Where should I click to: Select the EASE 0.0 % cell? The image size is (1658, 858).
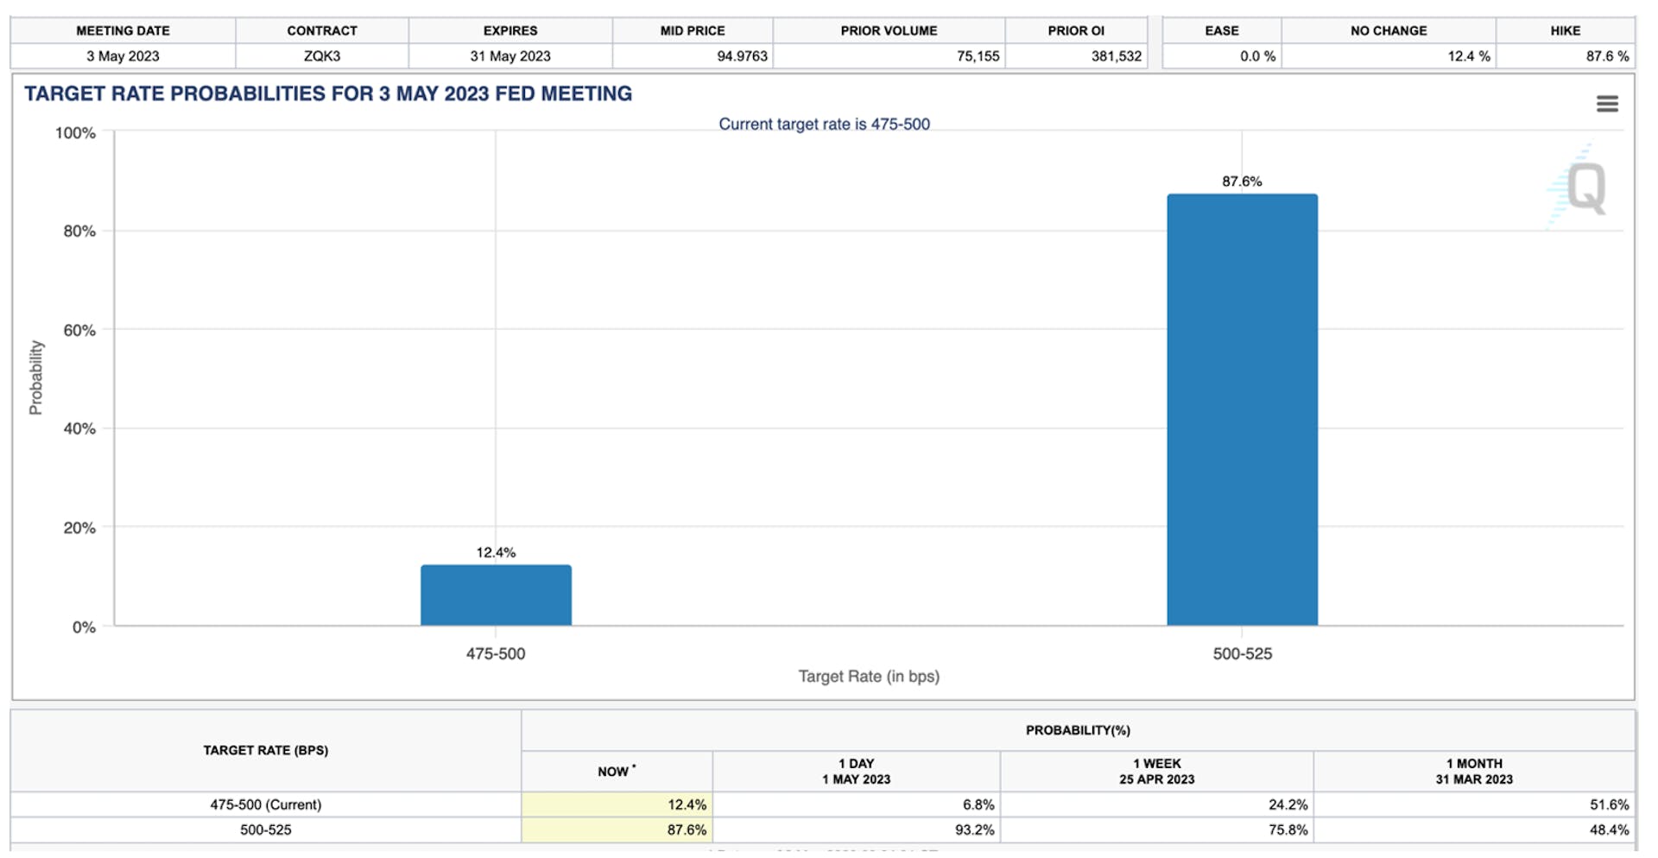1222,56
